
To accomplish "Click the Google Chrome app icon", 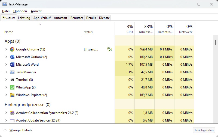I will (12, 49).
